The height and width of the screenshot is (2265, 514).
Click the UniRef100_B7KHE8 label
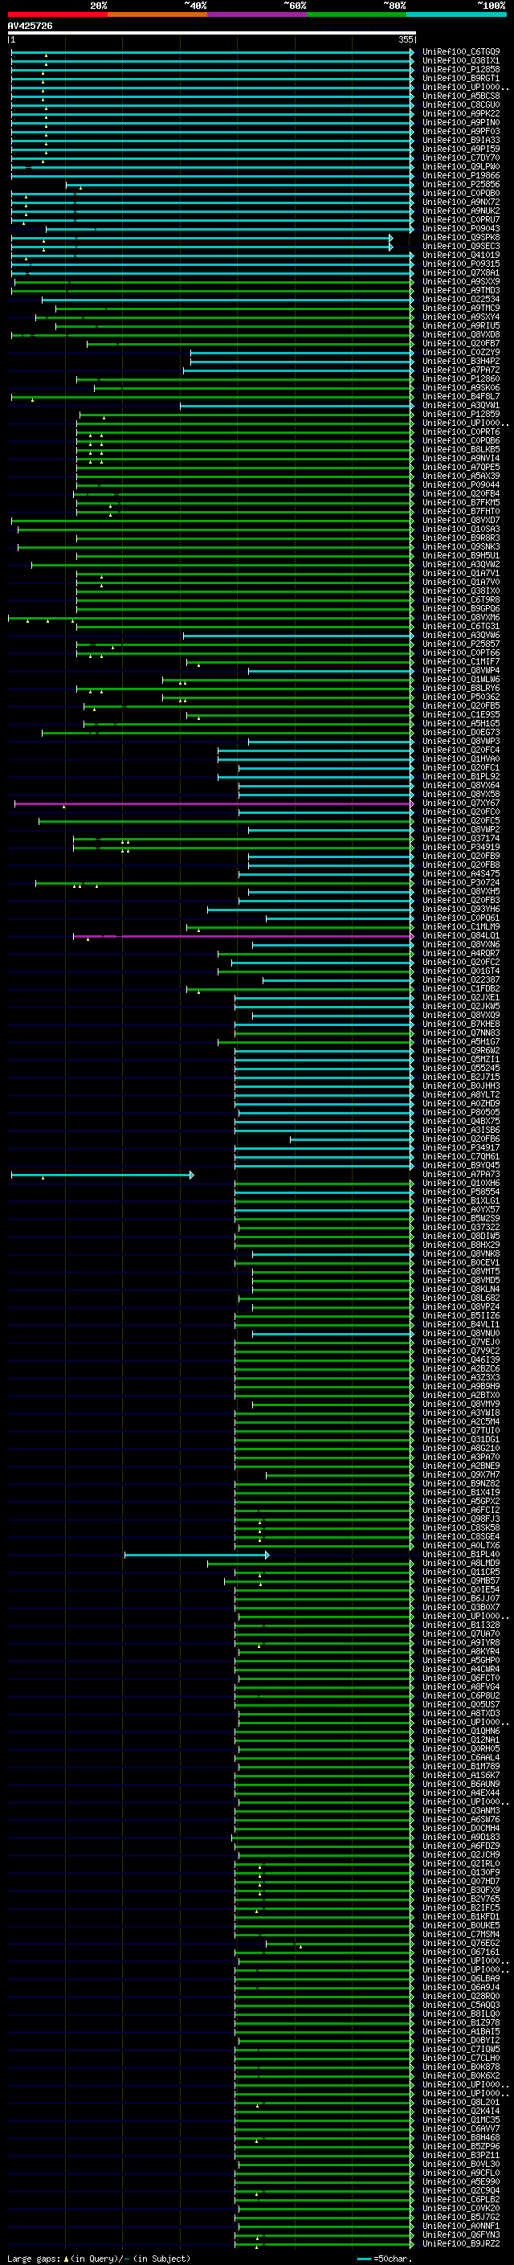[460, 1024]
